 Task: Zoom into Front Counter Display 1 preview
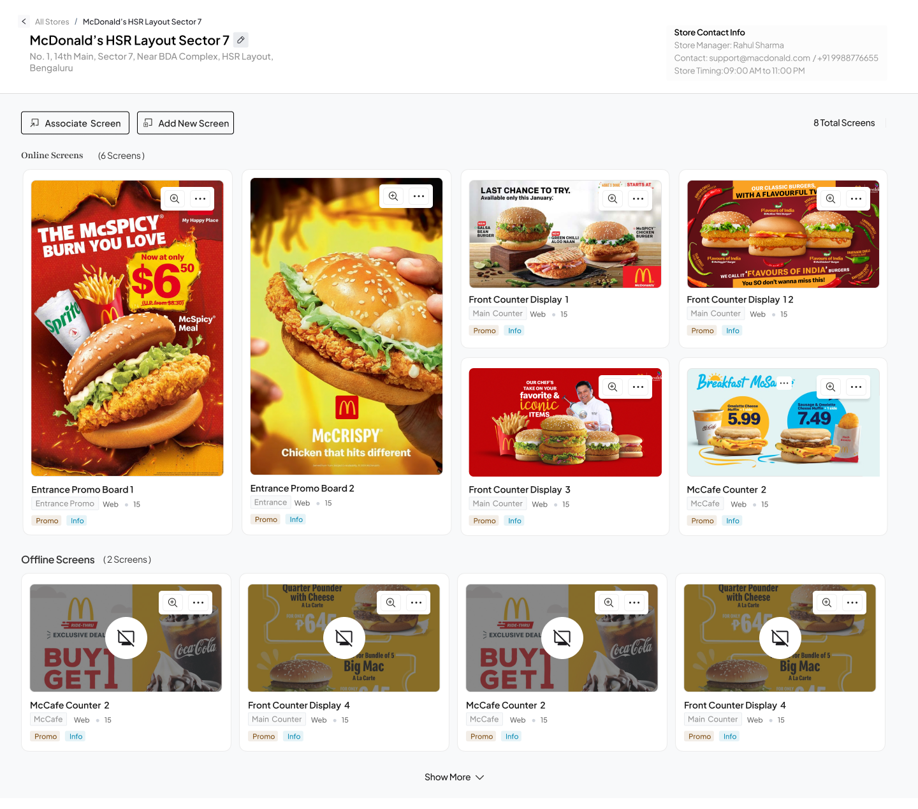(x=613, y=198)
